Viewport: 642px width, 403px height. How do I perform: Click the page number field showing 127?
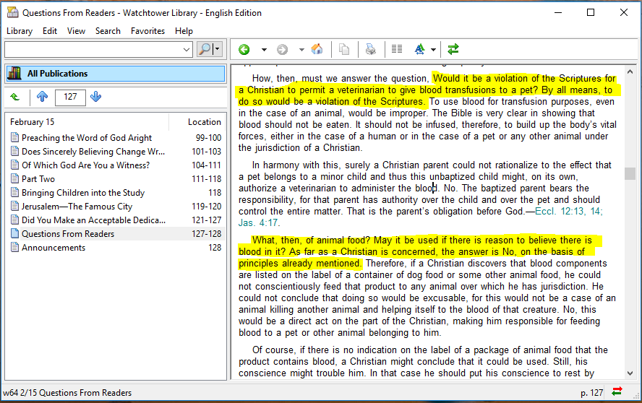click(x=69, y=97)
